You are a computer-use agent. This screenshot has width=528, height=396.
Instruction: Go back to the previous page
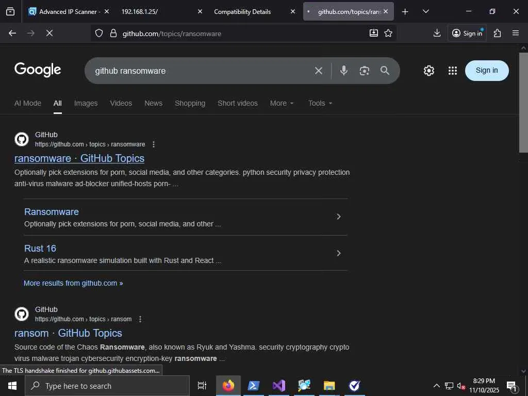(x=12, y=33)
